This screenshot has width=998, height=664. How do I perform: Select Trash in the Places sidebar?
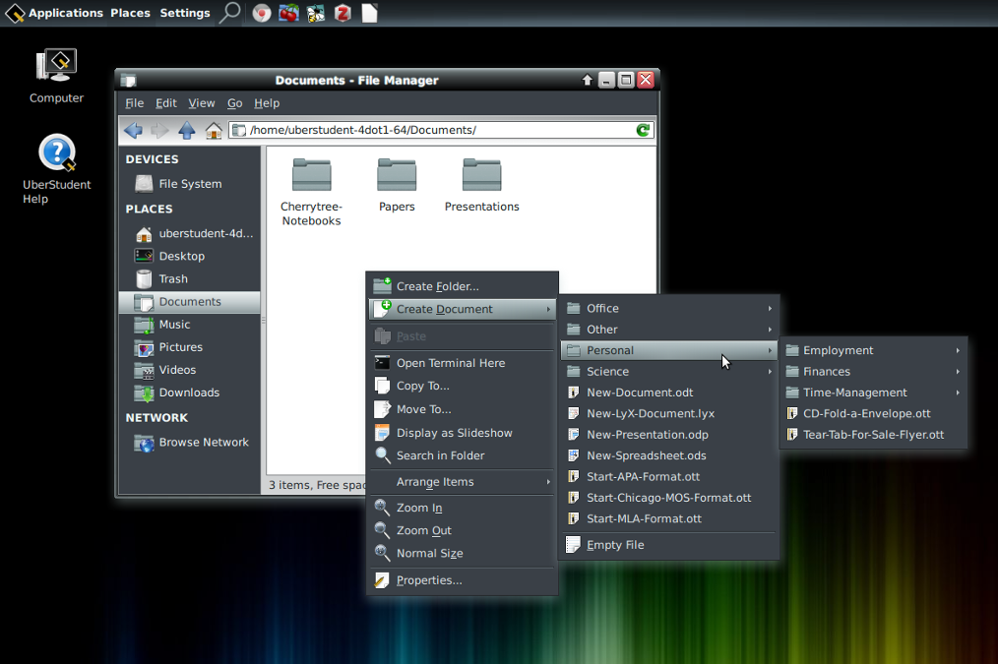[x=173, y=278]
